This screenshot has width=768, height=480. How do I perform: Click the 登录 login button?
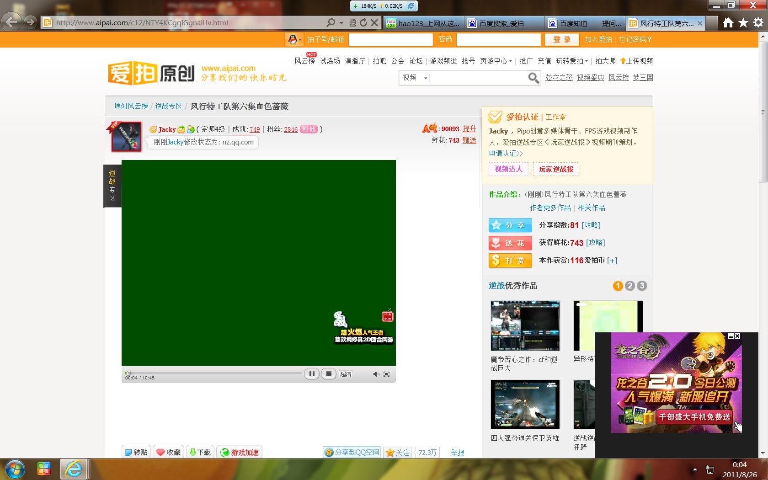pyautogui.click(x=562, y=40)
